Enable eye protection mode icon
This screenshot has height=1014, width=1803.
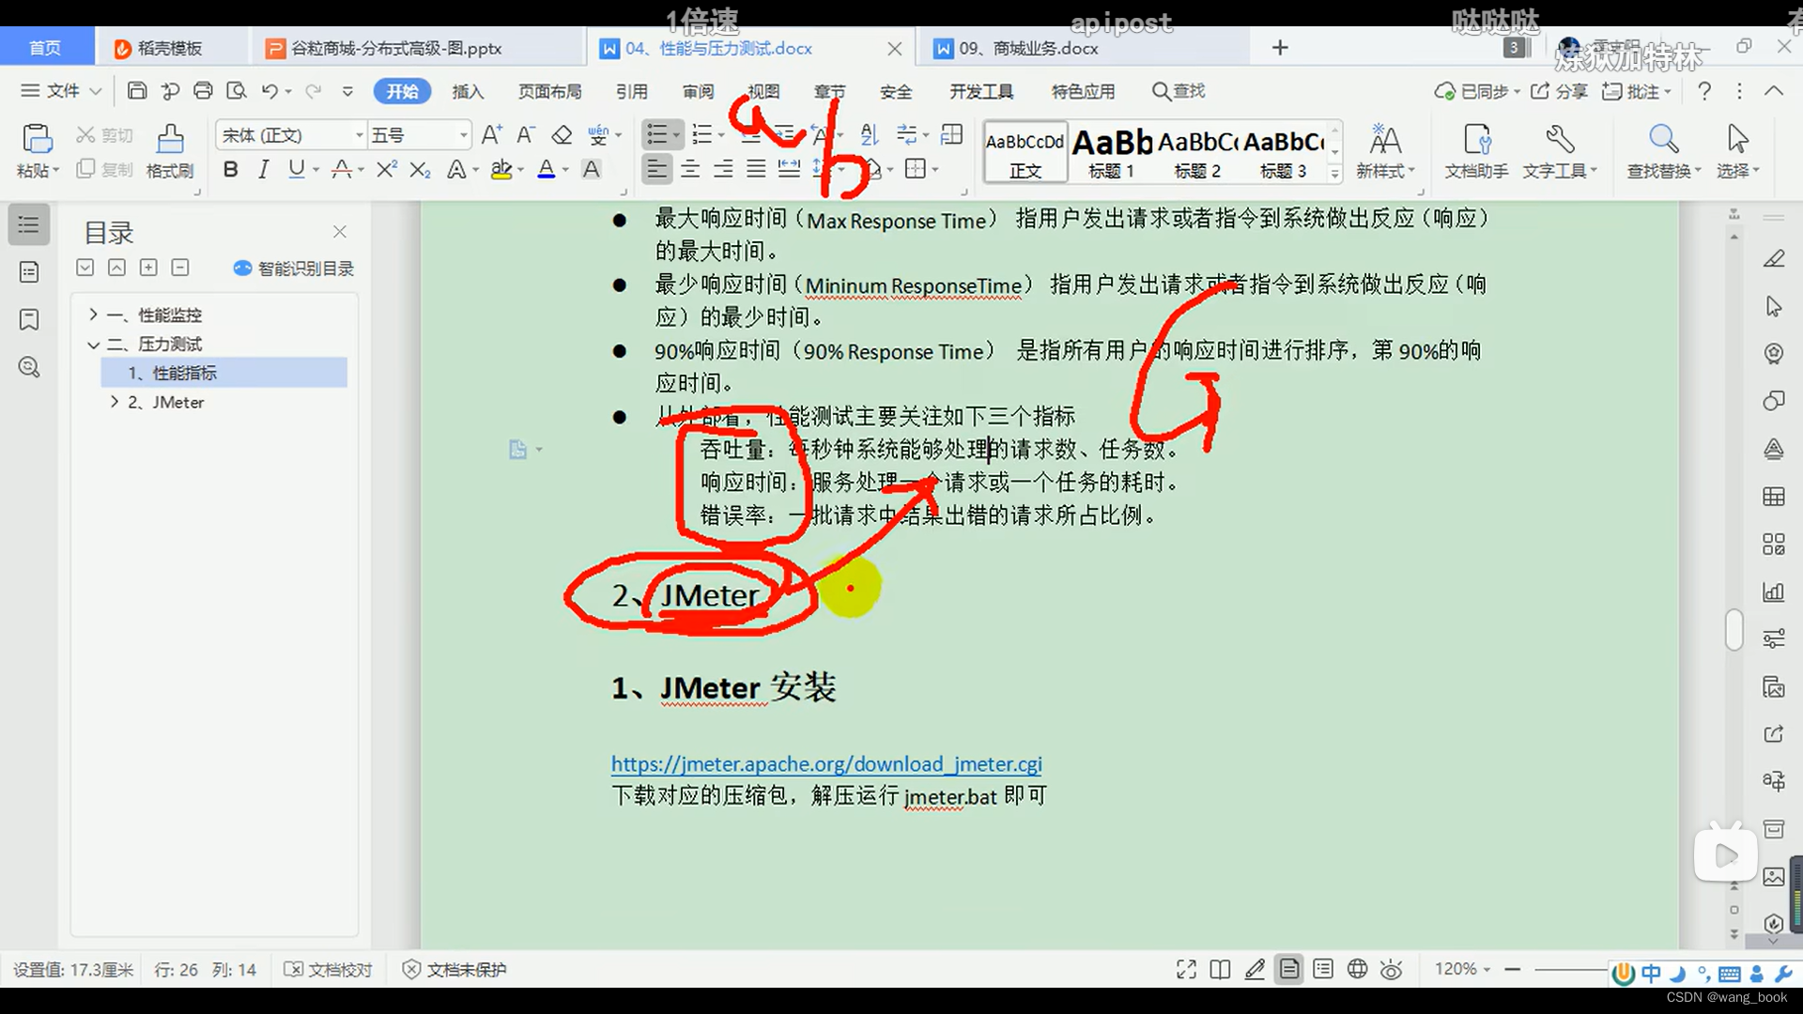[1392, 969]
